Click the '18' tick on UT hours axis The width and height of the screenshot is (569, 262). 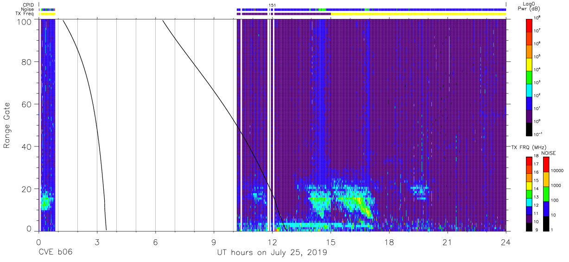click(389, 241)
